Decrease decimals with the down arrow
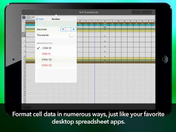The height and width of the screenshot is (132, 176). pyautogui.click(x=63, y=29)
